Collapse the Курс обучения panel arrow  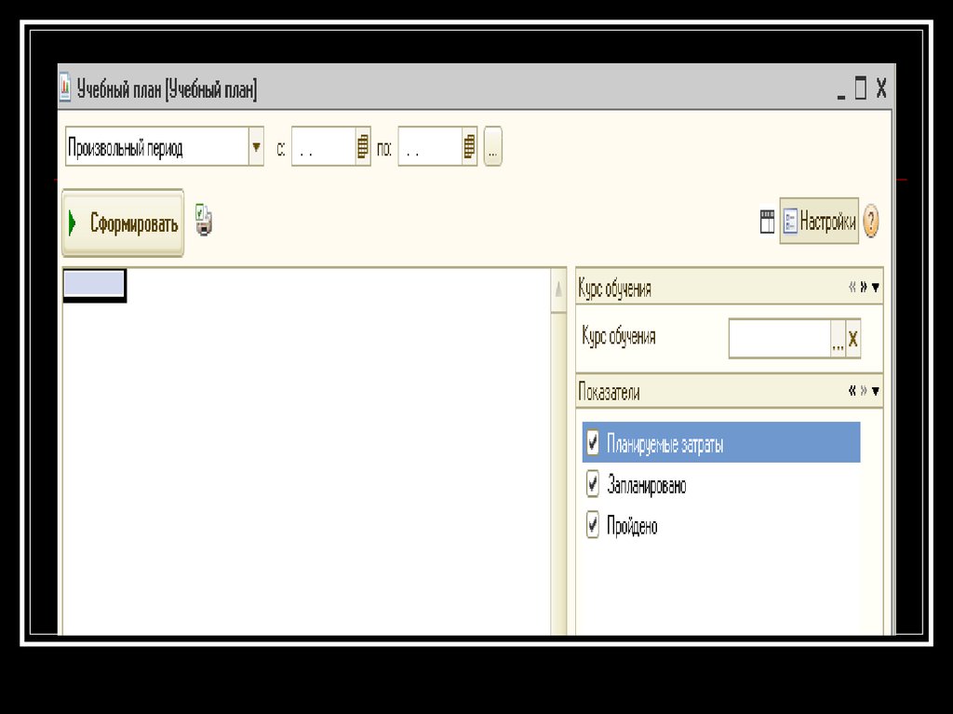point(875,288)
